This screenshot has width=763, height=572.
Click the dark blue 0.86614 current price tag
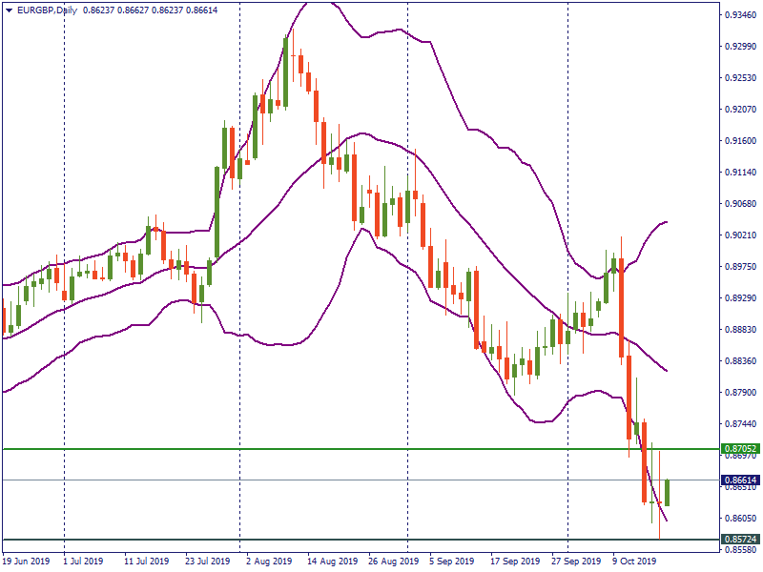741,480
